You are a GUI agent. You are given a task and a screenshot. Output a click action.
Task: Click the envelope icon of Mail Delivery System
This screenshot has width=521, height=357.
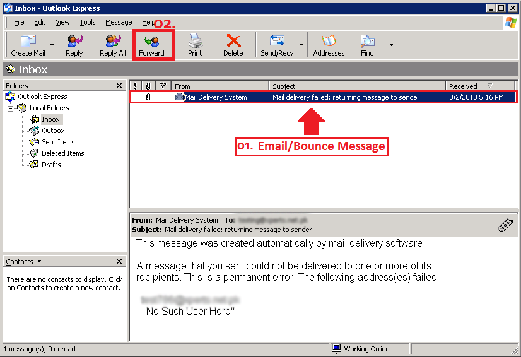point(179,97)
